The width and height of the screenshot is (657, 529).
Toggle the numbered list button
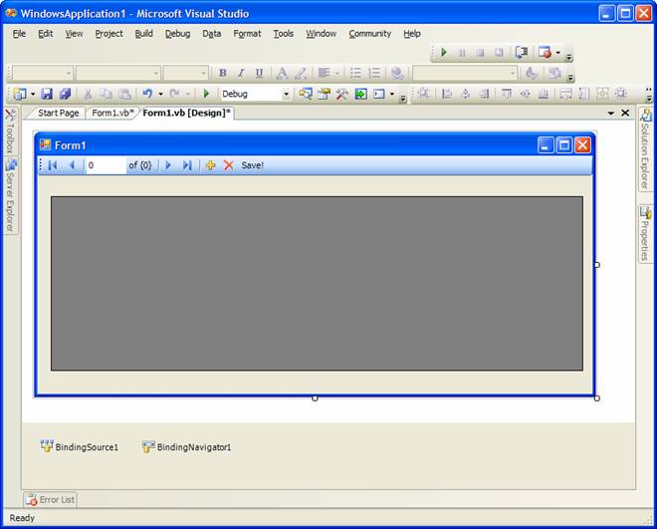[374, 73]
